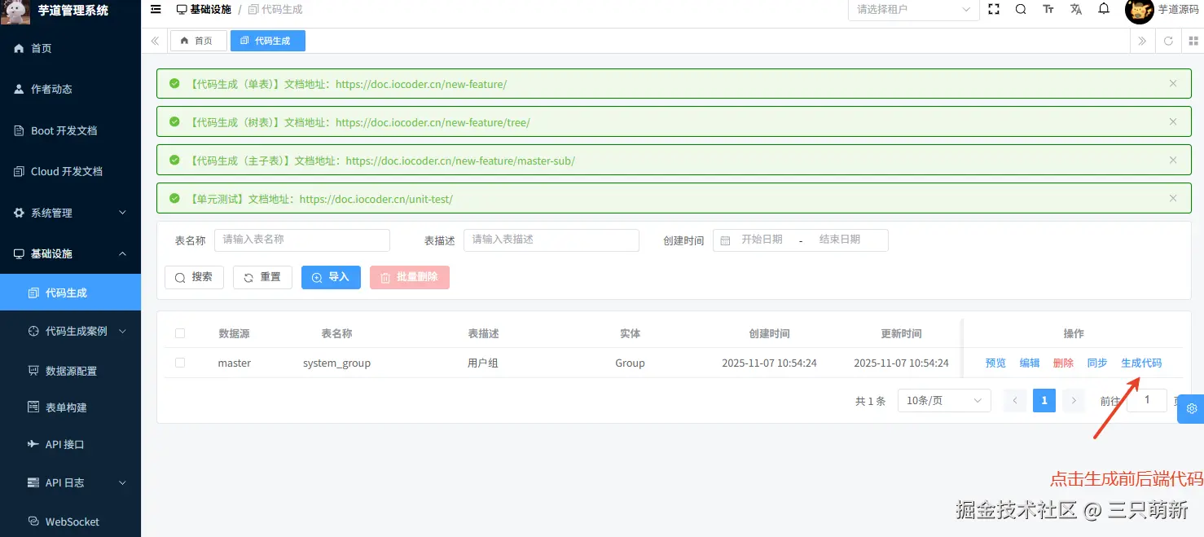Screen dimensions: 1204x537
Task: Click the 结束日期 end date field
Action: coord(840,240)
